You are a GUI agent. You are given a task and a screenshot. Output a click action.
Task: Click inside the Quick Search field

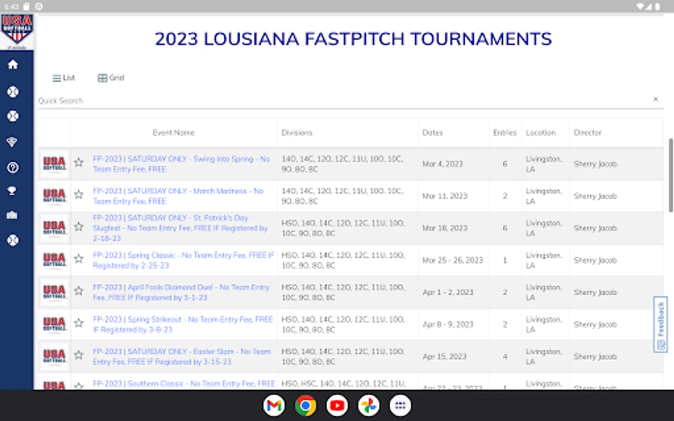point(187,100)
